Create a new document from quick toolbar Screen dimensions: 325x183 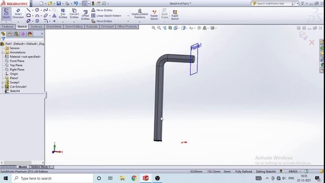[x=41, y=4]
